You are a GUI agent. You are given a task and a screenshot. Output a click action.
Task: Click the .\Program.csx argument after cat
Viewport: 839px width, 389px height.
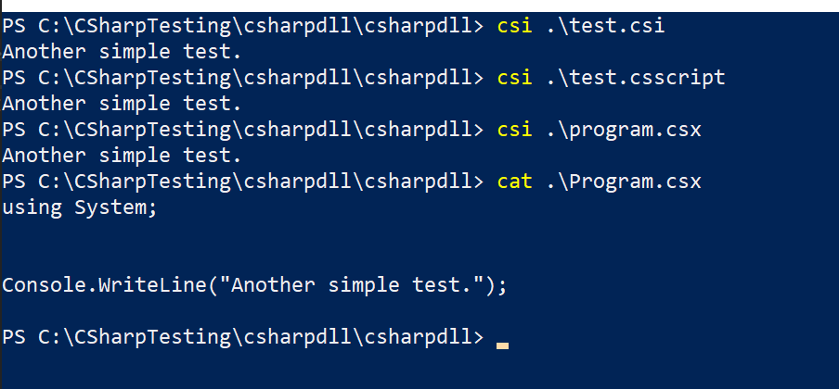pos(623,182)
